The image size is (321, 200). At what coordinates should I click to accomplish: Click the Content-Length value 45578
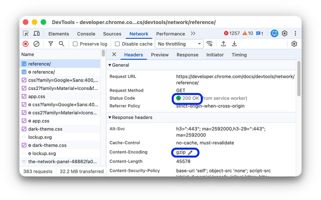[x=183, y=161]
